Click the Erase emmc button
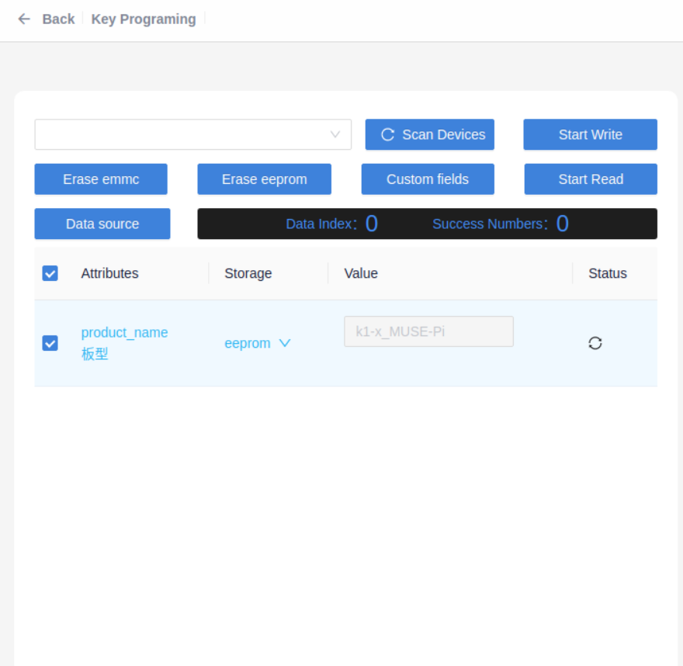This screenshot has width=683, height=666. click(101, 179)
